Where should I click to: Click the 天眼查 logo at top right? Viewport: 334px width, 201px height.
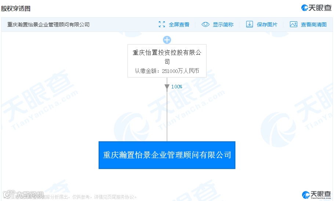coord(316,8)
